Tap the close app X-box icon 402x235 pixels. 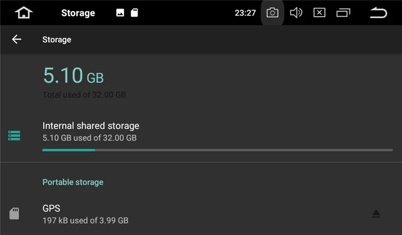tap(320, 13)
